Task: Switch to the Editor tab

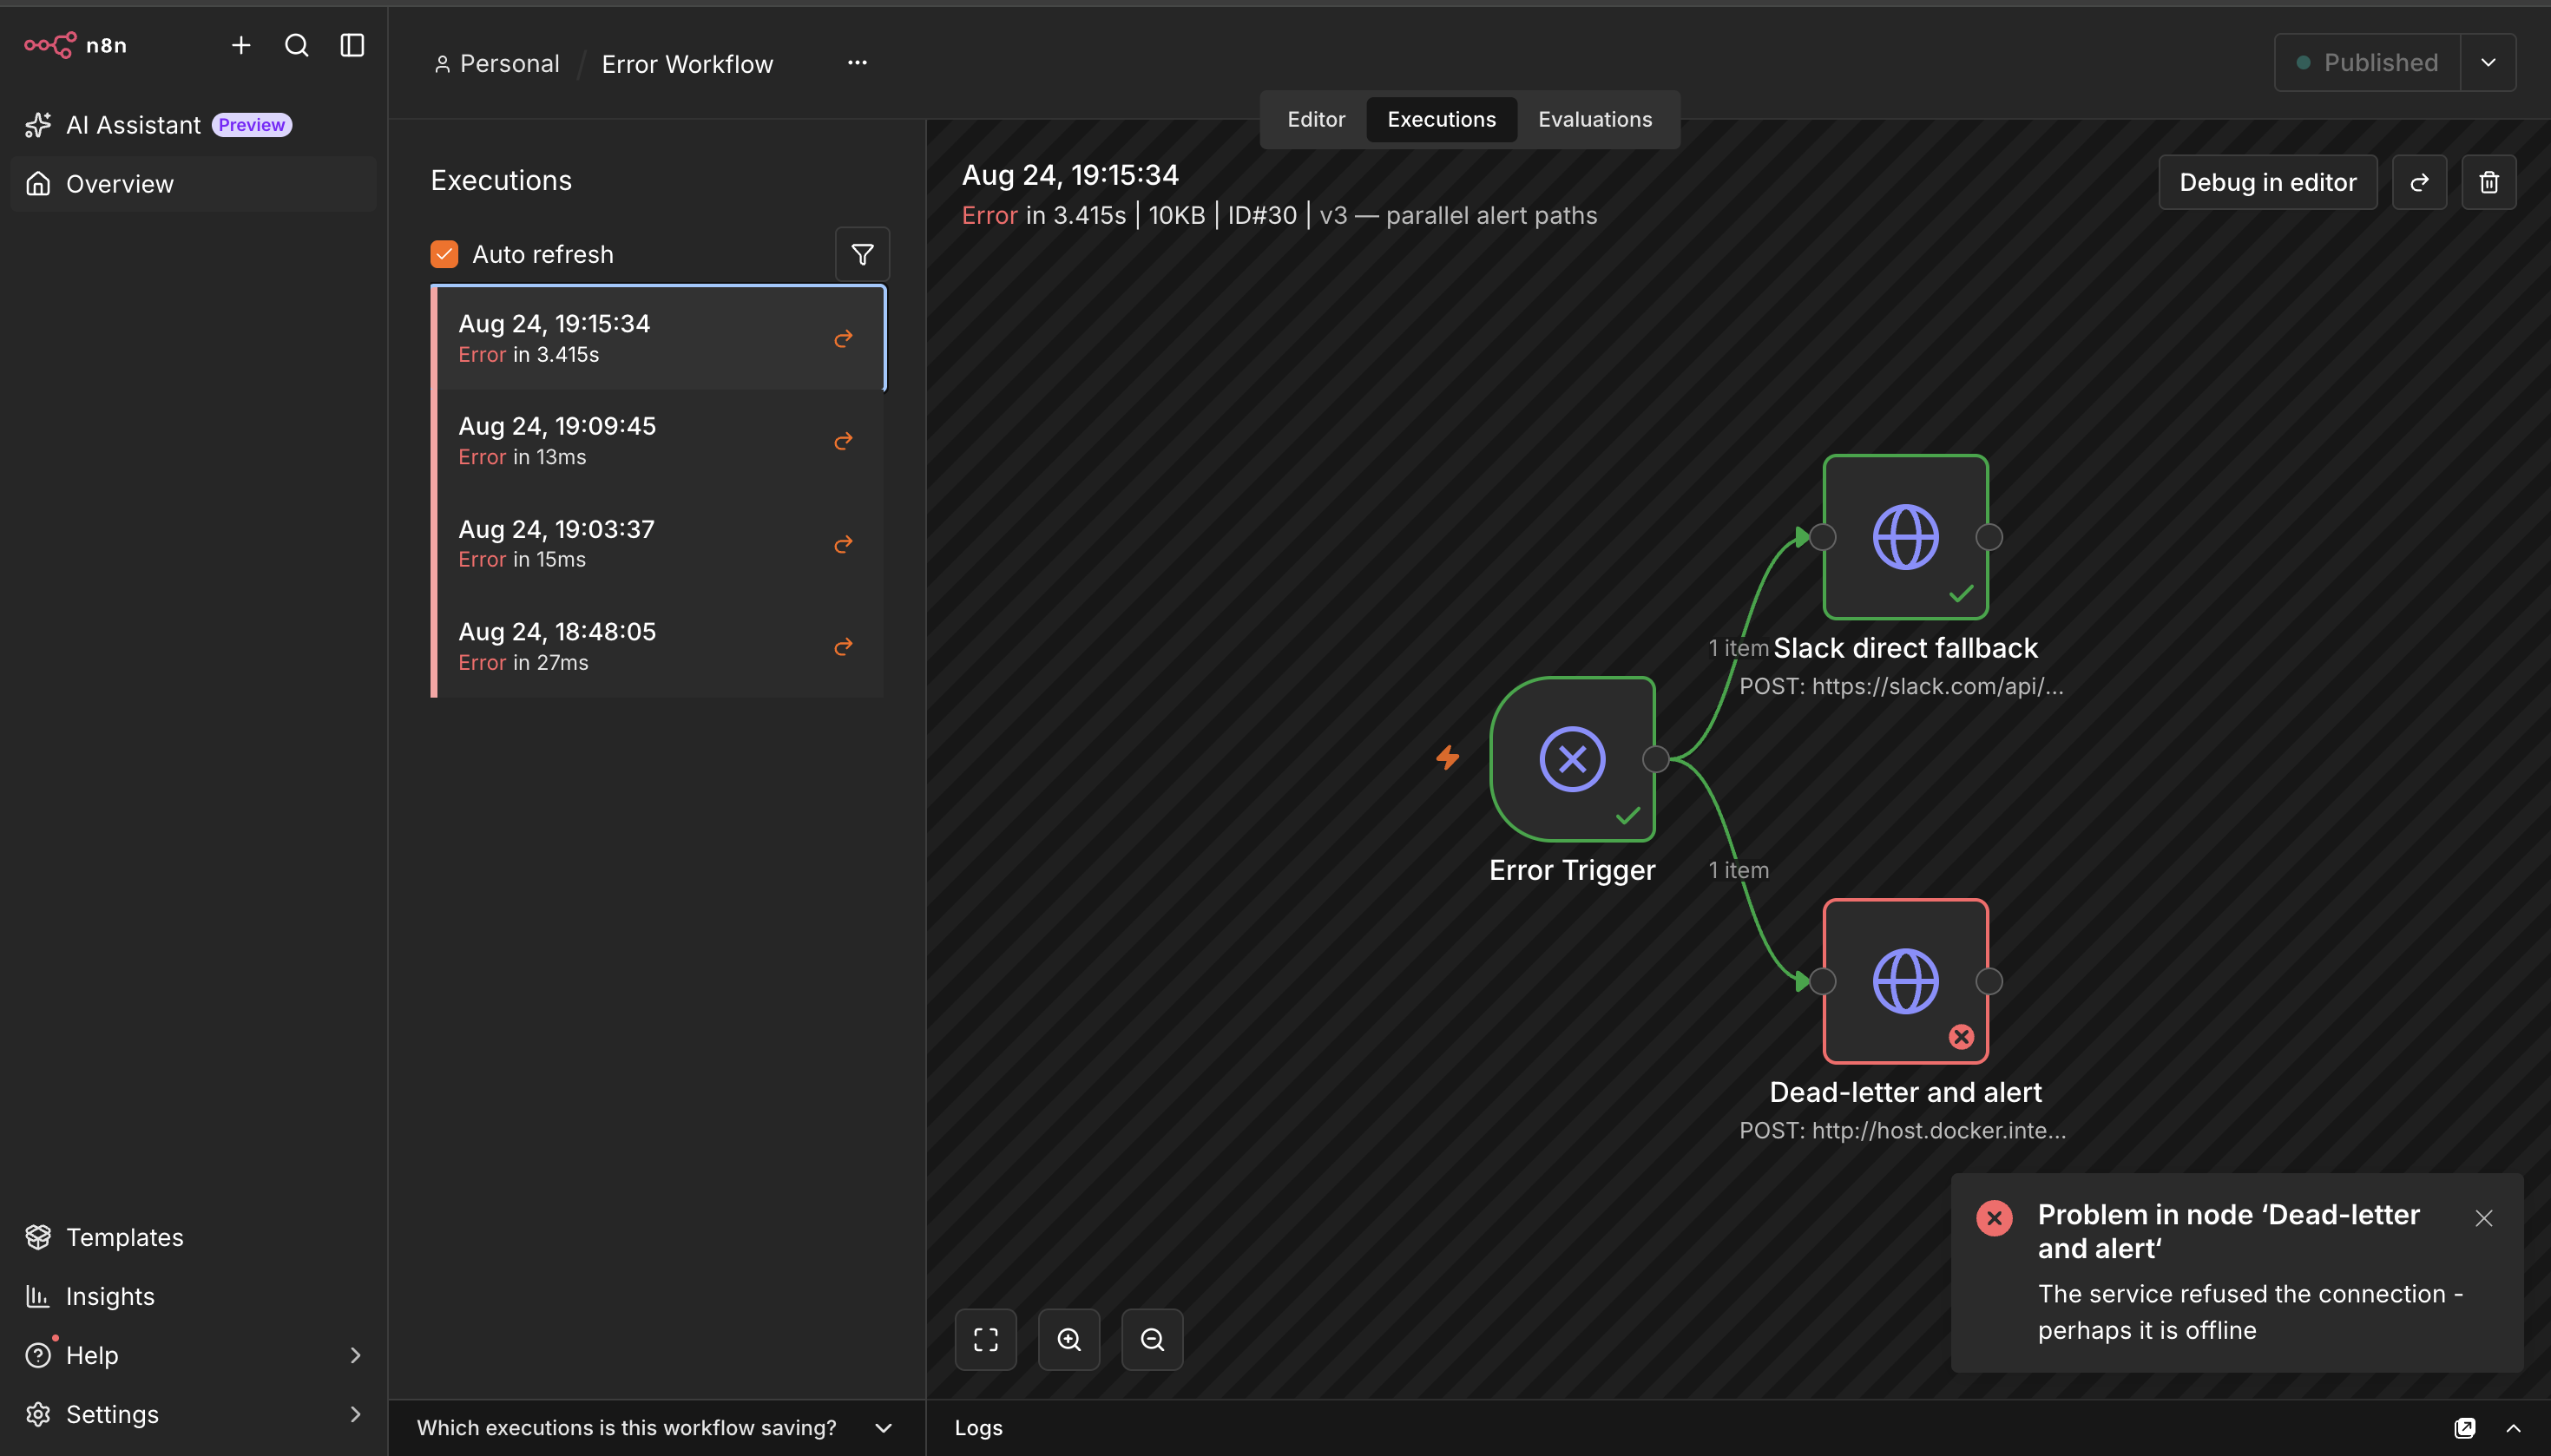Action: pos(1316,119)
